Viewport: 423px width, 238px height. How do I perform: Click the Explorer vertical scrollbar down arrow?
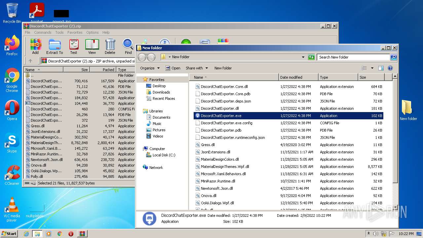click(395, 207)
